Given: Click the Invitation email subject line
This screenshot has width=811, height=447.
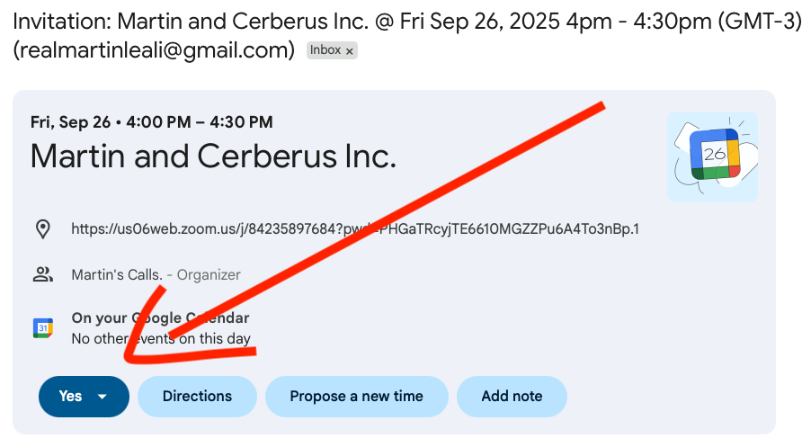Looking at the screenshot, I should (x=406, y=21).
